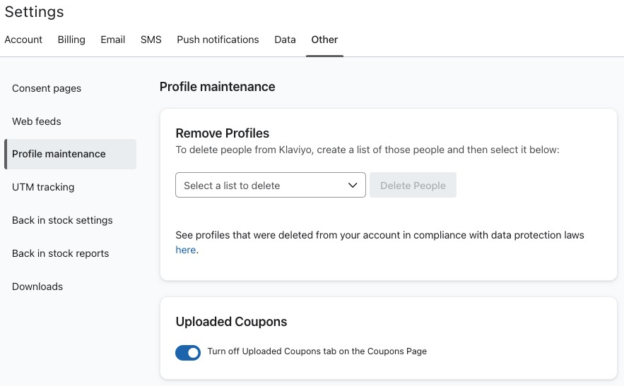
Task: Select the Push notifications tab
Action: (x=218, y=40)
